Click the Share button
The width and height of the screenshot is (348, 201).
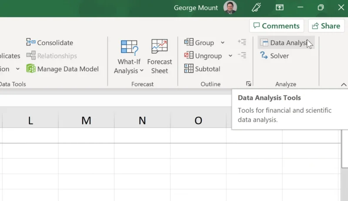pos(326,26)
